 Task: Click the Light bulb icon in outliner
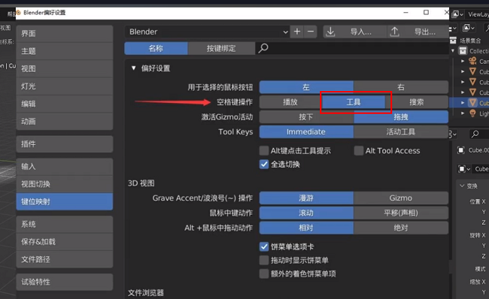472,113
